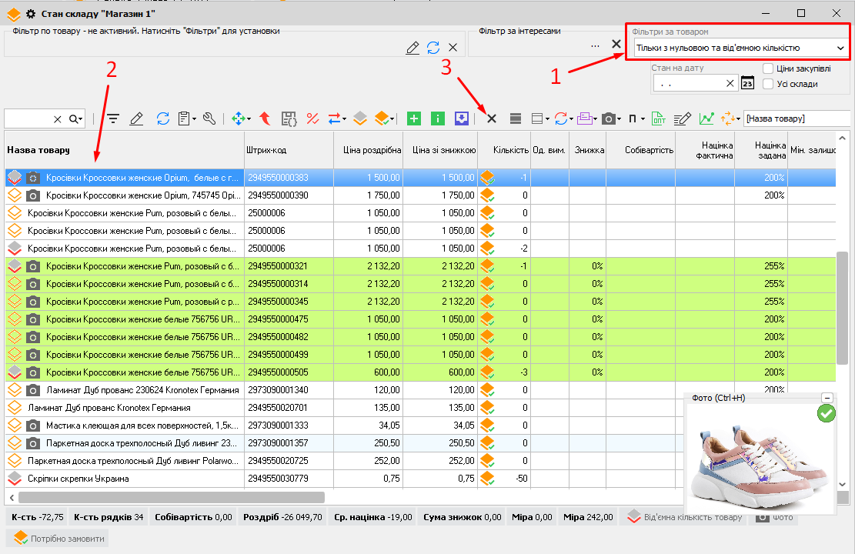Expand the camera icon dropdown arrow
The width and height of the screenshot is (855, 554).
pyautogui.click(x=619, y=118)
